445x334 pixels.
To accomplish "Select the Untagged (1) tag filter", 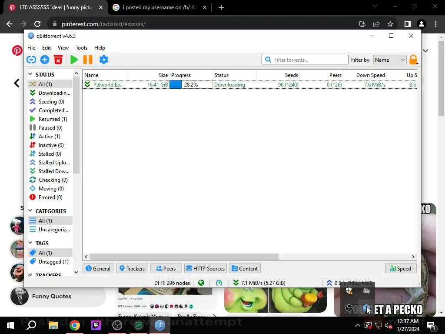I will click(x=50, y=261).
